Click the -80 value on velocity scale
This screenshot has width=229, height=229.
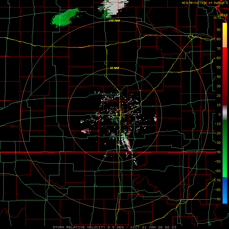(218, 190)
